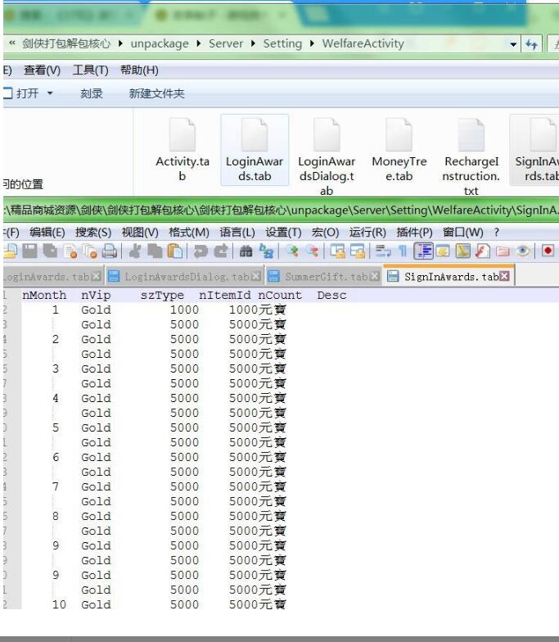Click the red Record Macro icon
The image size is (559, 642).
click(x=548, y=251)
